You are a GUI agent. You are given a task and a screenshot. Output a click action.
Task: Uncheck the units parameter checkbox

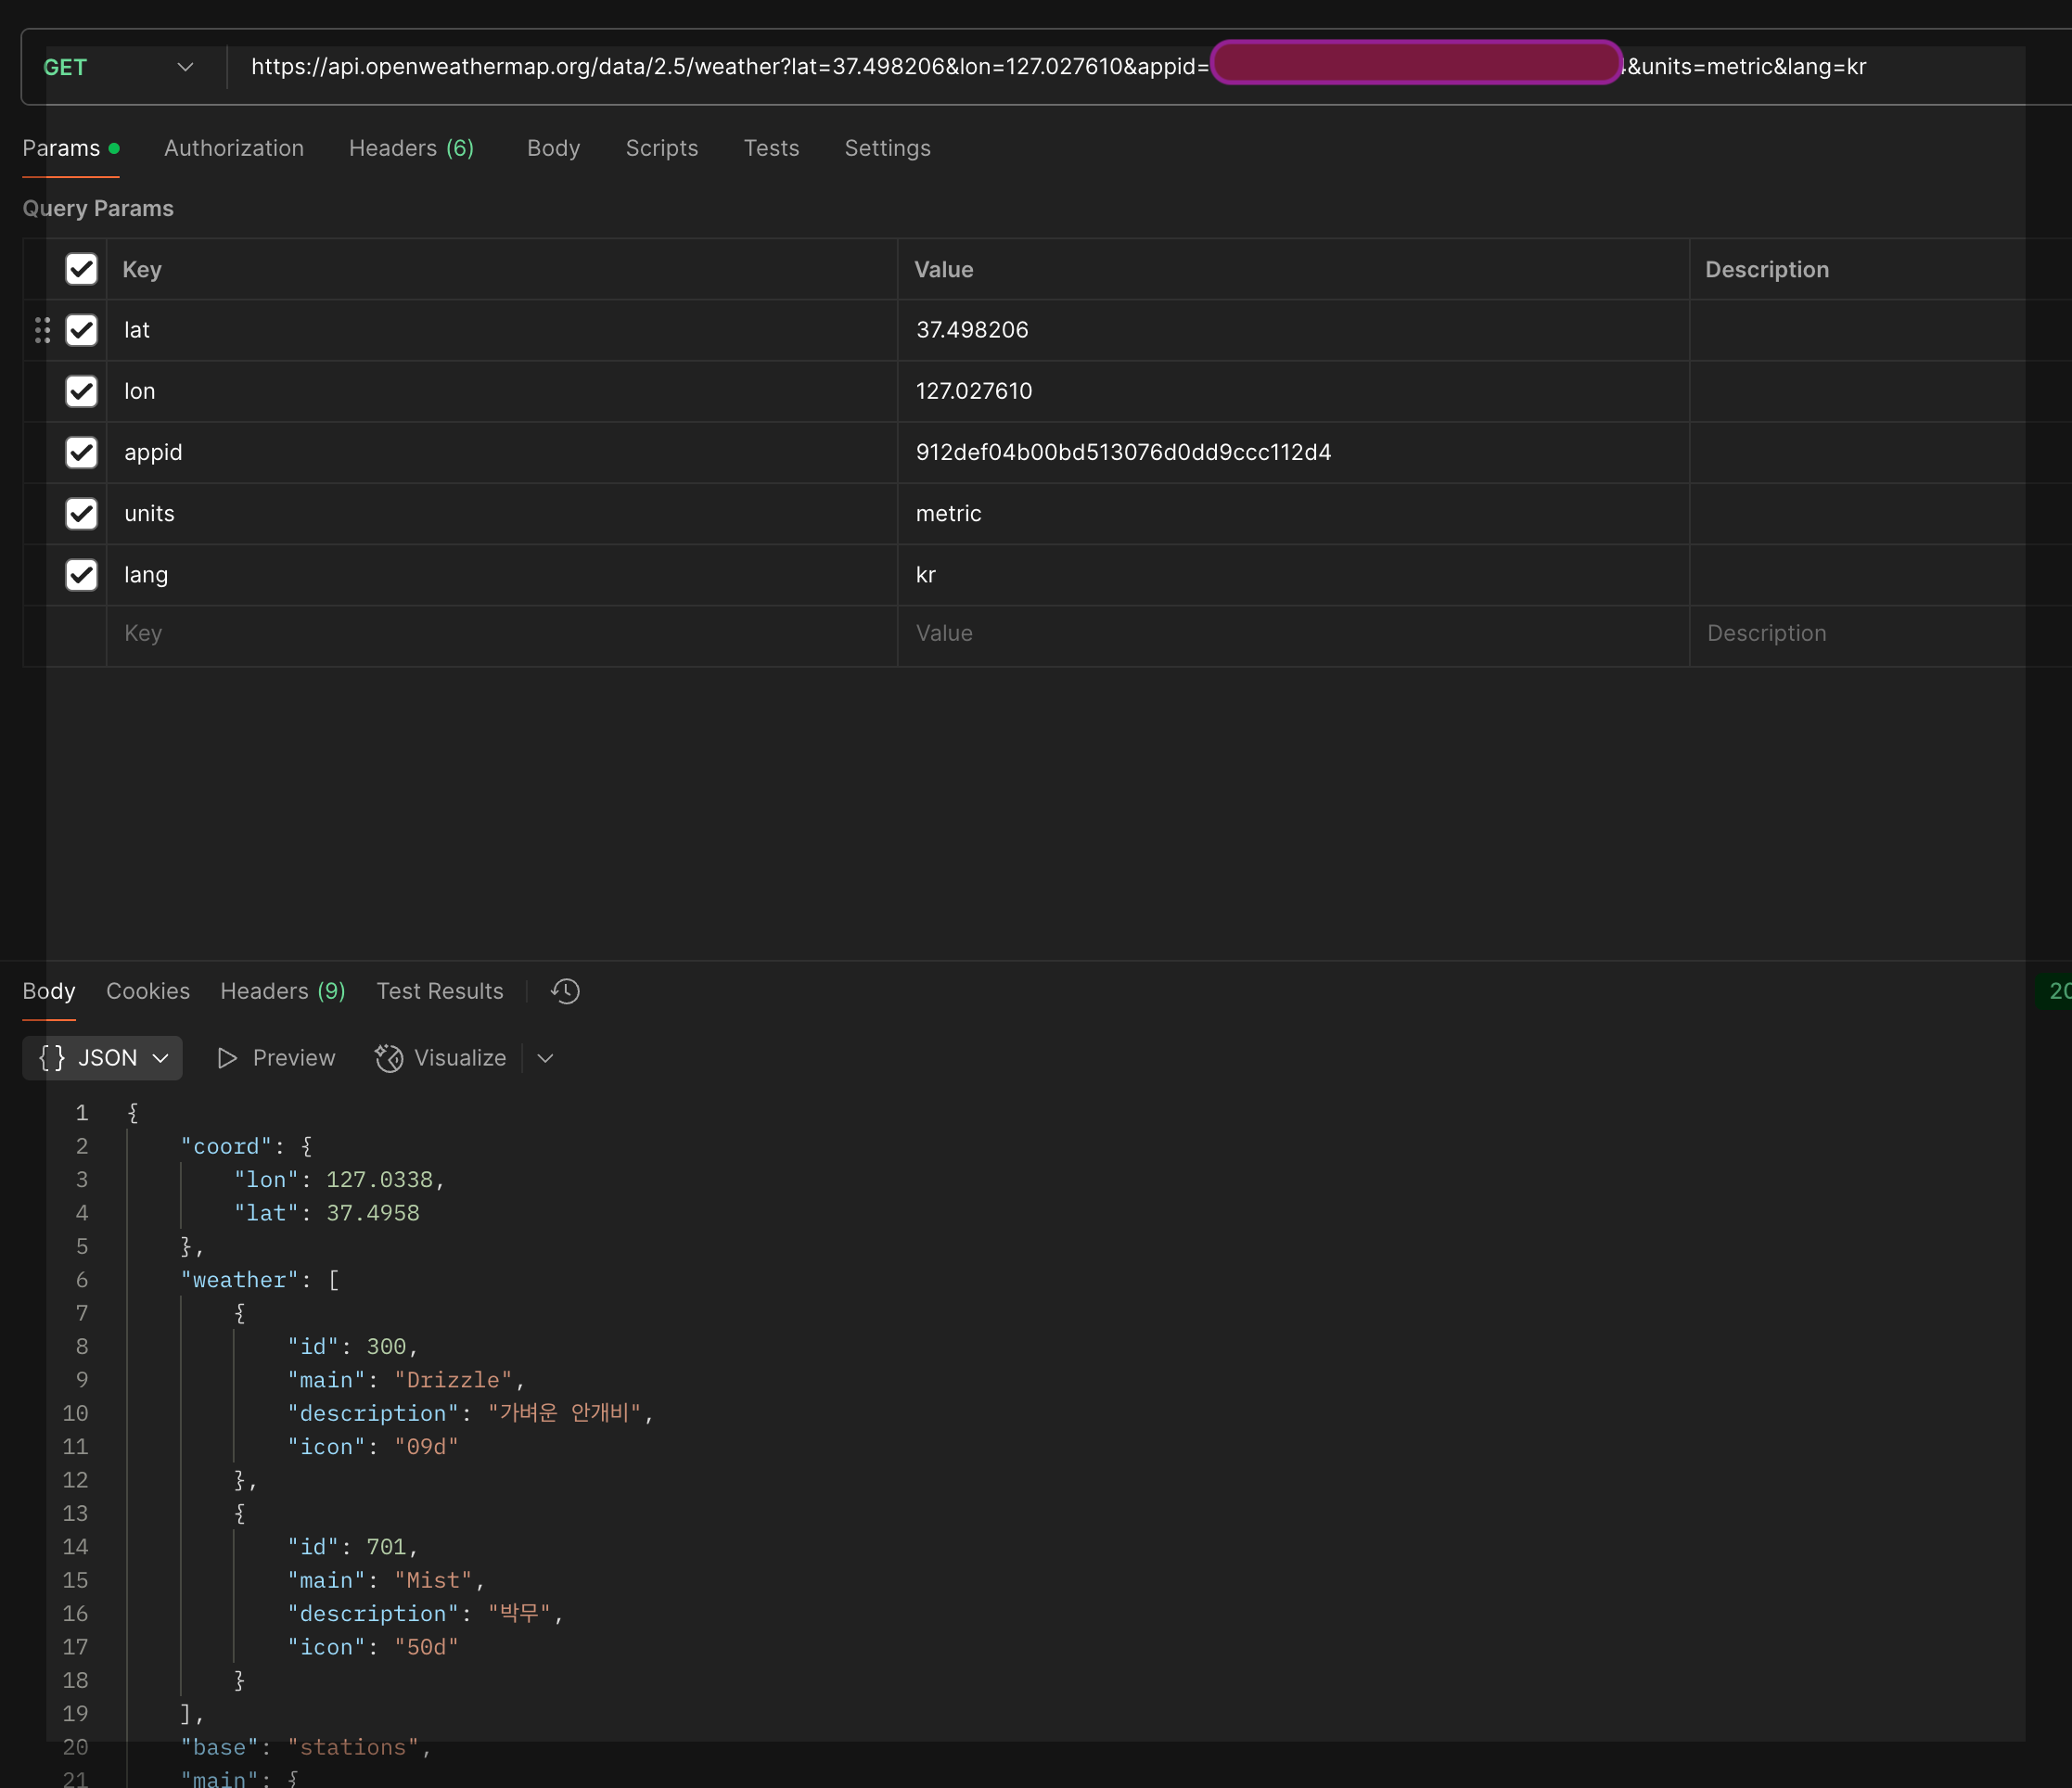pos(81,513)
